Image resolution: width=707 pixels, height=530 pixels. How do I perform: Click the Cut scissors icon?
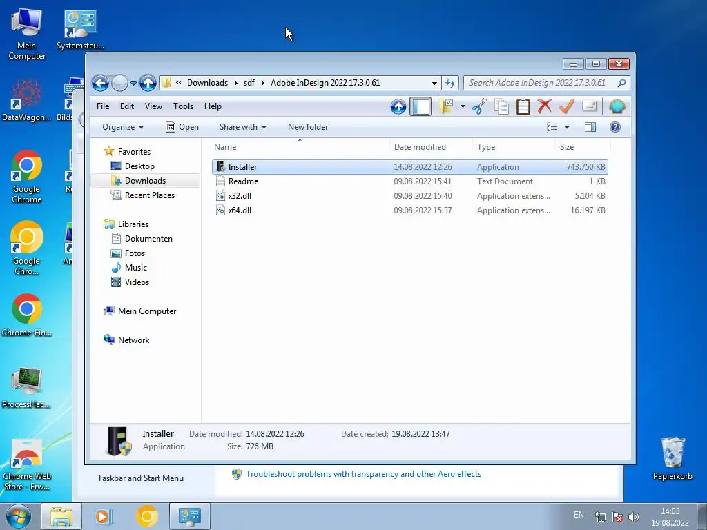479,107
